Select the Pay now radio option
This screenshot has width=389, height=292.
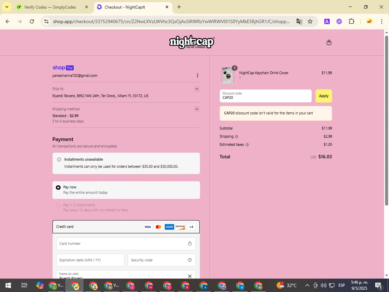[x=58, y=187]
